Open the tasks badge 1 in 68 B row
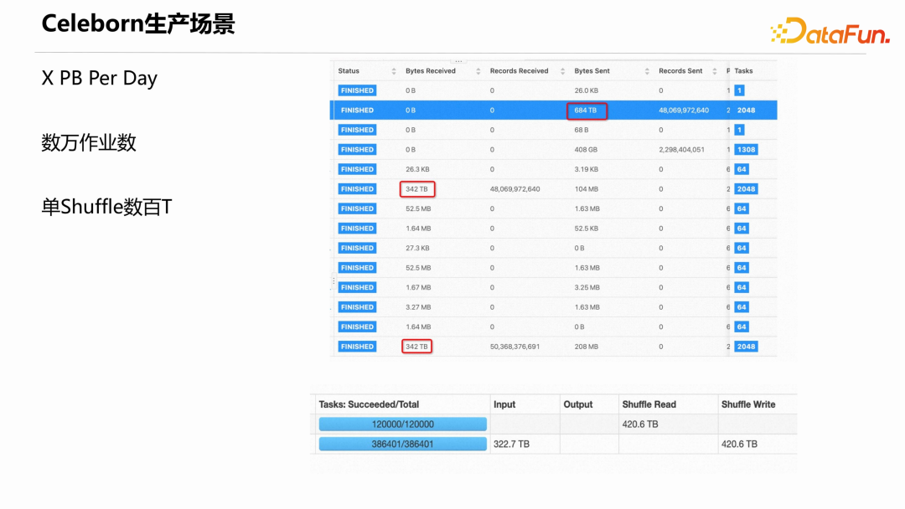Image resolution: width=905 pixels, height=509 pixels. 739,130
